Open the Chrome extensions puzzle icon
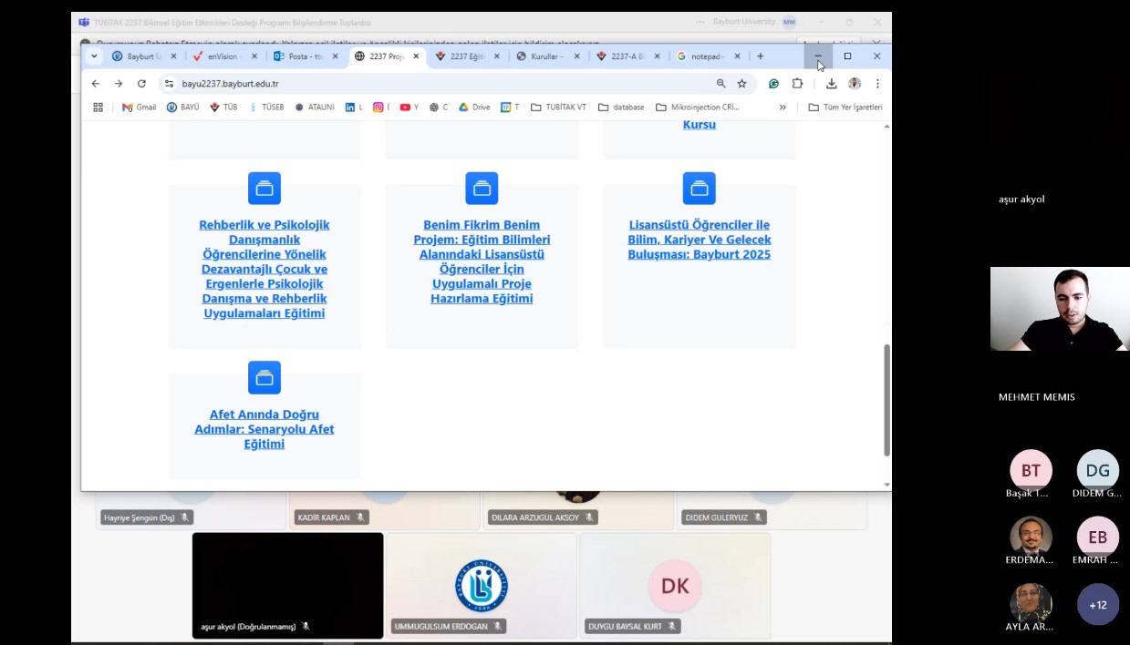Viewport: 1130px width, 645px height. (797, 84)
